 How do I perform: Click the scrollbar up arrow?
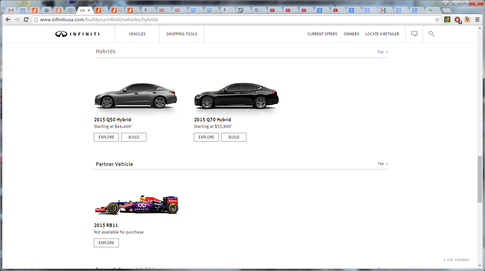pyautogui.click(x=480, y=28)
